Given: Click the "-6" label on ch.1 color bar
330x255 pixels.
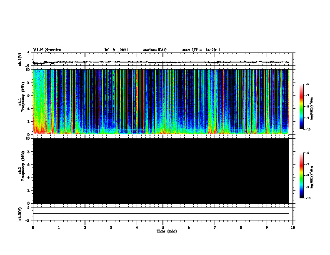Looking at the screenshot, I should [x=307, y=84].
